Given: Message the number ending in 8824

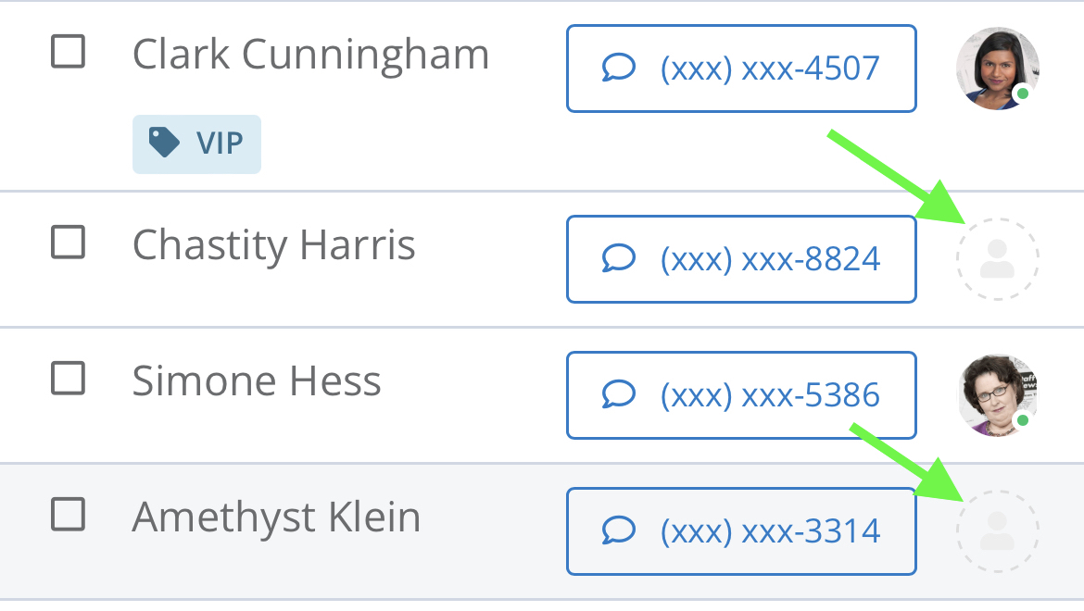Looking at the screenshot, I should coord(741,259).
